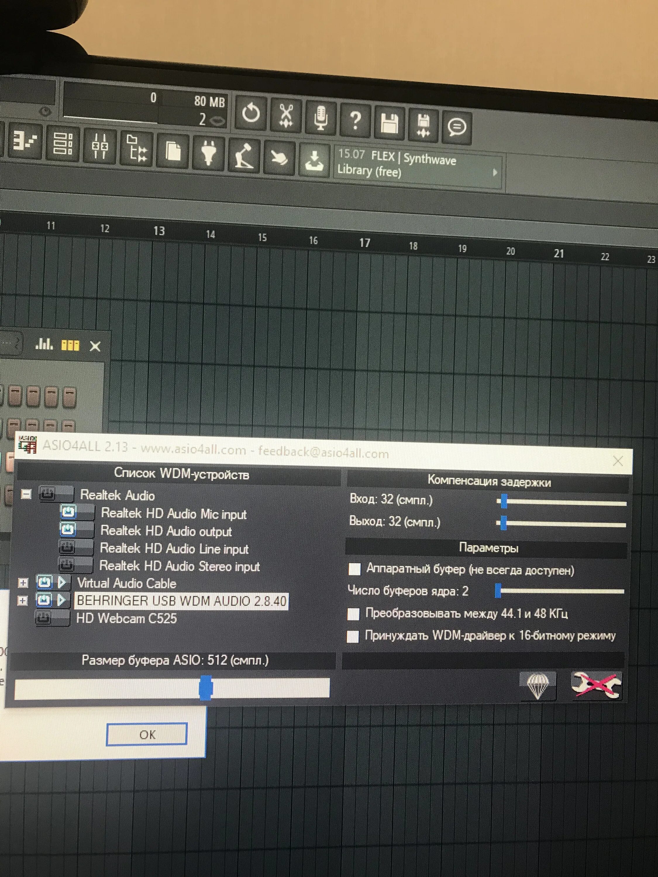This screenshot has height=877, width=658.
Task: Save project with the floppy disk icon
Action: 390,123
